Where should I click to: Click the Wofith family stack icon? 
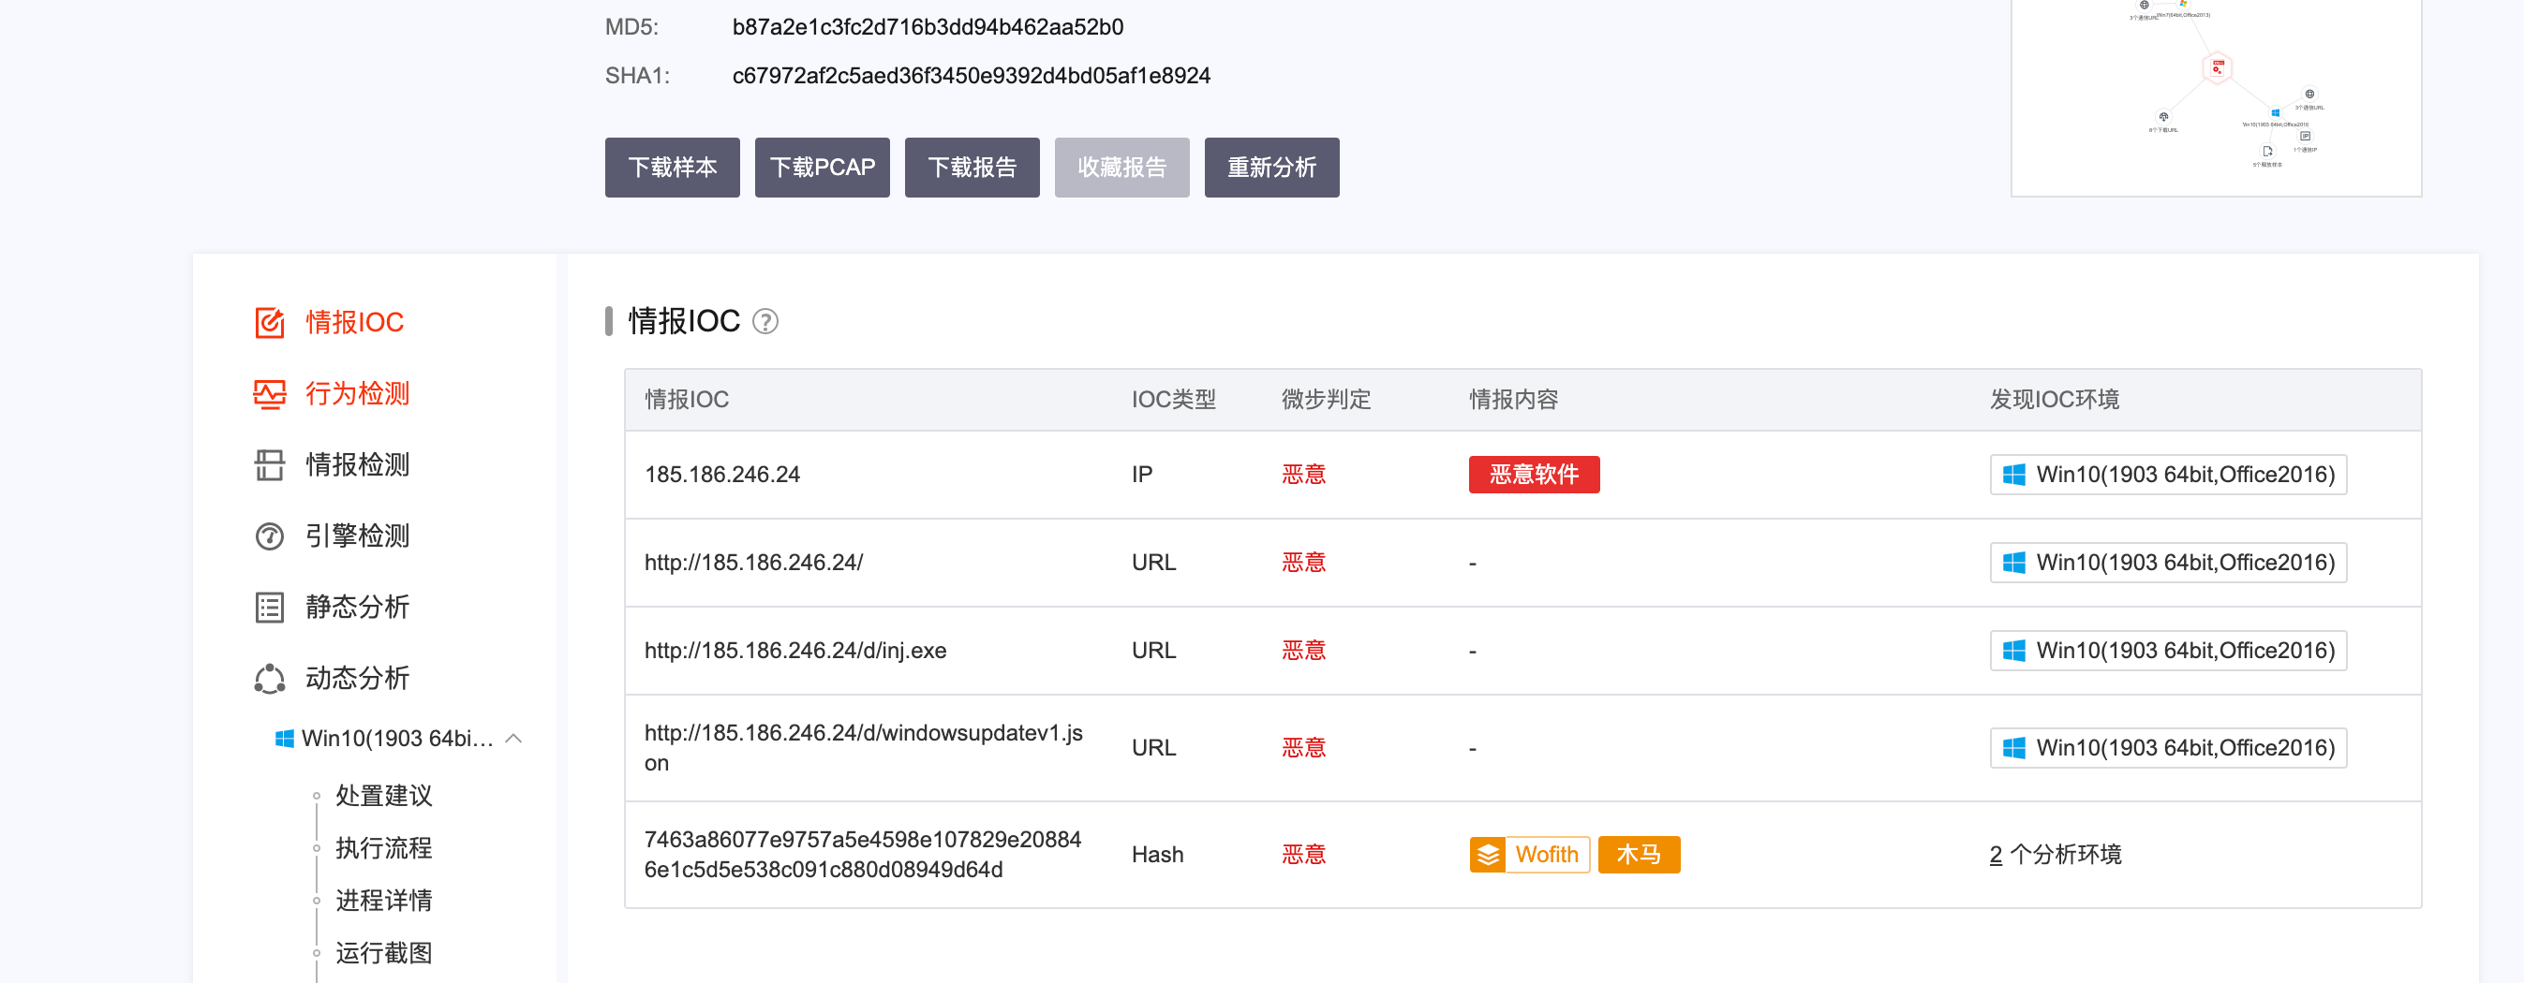pos(1488,855)
